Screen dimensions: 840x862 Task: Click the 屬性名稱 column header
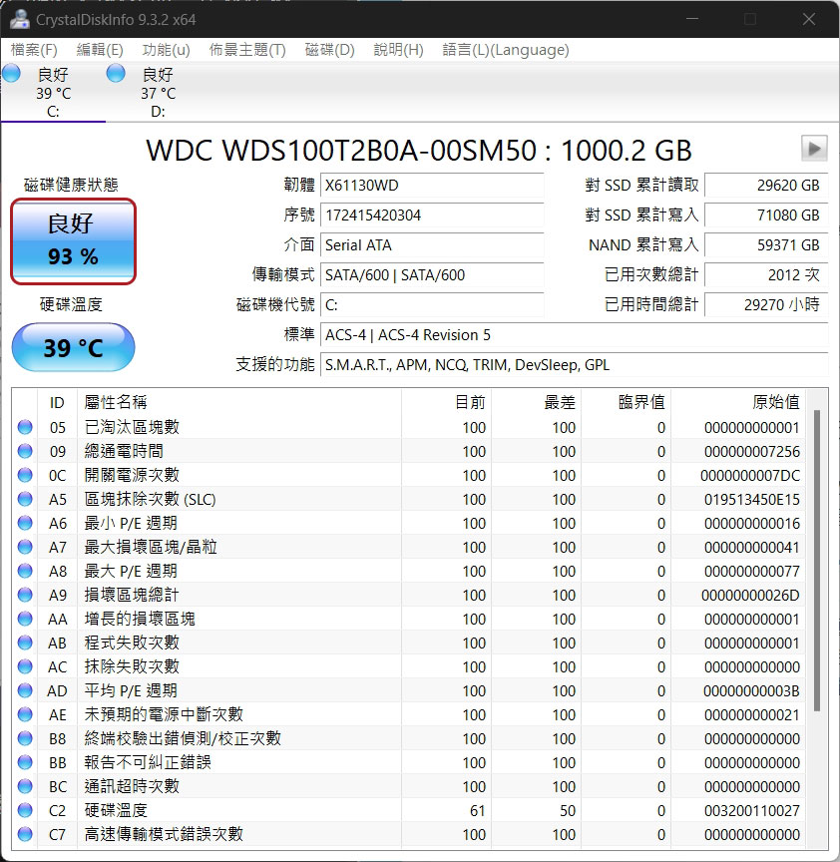point(239,402)
